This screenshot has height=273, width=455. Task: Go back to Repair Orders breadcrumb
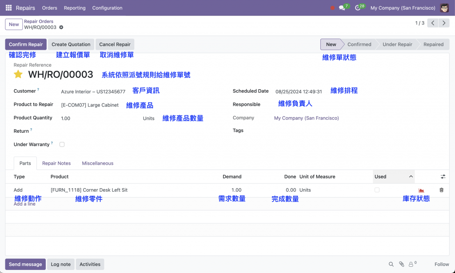(39, 21)
